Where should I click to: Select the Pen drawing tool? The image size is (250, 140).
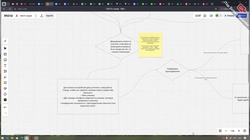click(5, 77)
